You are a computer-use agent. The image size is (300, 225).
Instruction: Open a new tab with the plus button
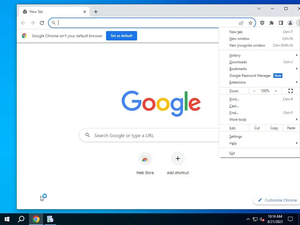click(x=96, y=12)
